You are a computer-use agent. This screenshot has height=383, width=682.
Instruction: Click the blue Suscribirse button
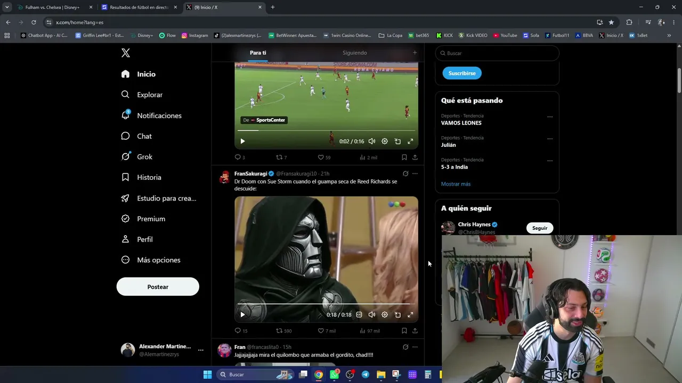tap(462, 73)
